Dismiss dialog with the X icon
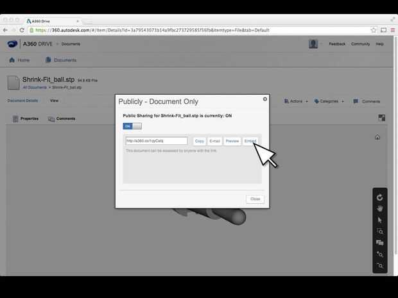 [265, 99]
